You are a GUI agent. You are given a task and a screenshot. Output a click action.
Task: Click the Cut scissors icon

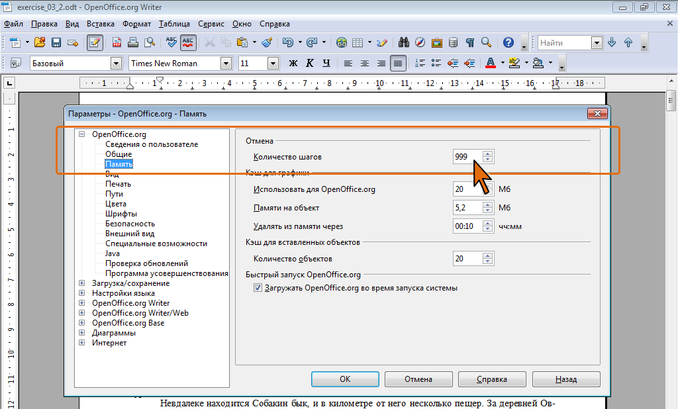coord(210,42)
